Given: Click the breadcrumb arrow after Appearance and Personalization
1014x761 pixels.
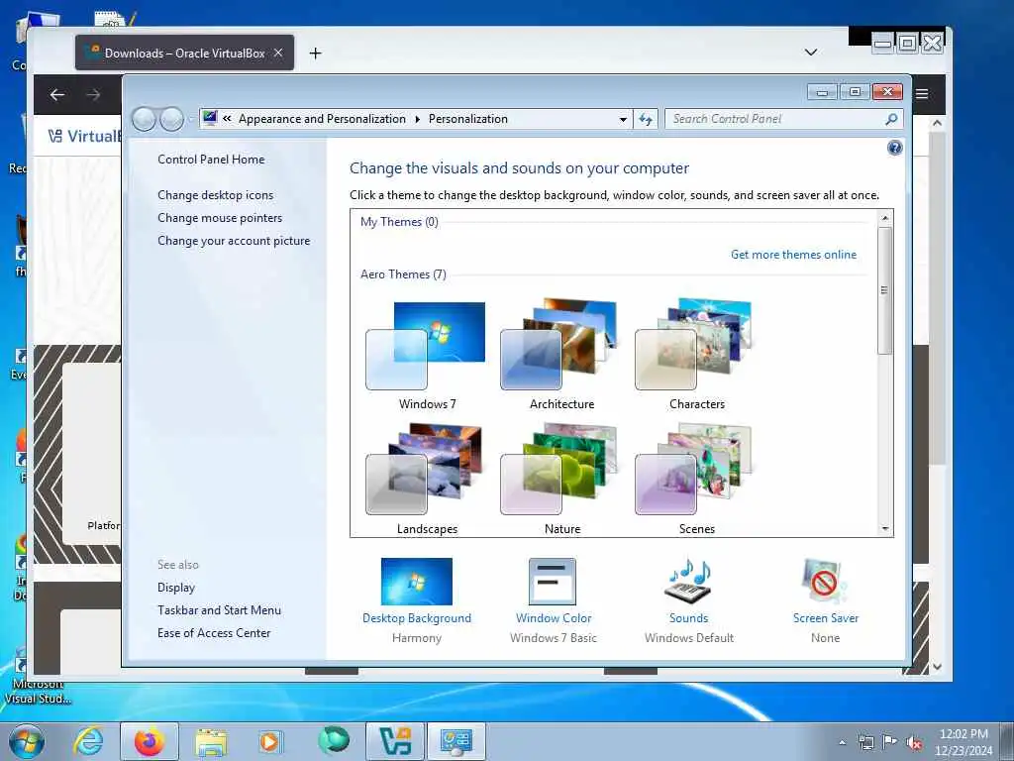Looking at the screenshot, I should coord(417,119).
